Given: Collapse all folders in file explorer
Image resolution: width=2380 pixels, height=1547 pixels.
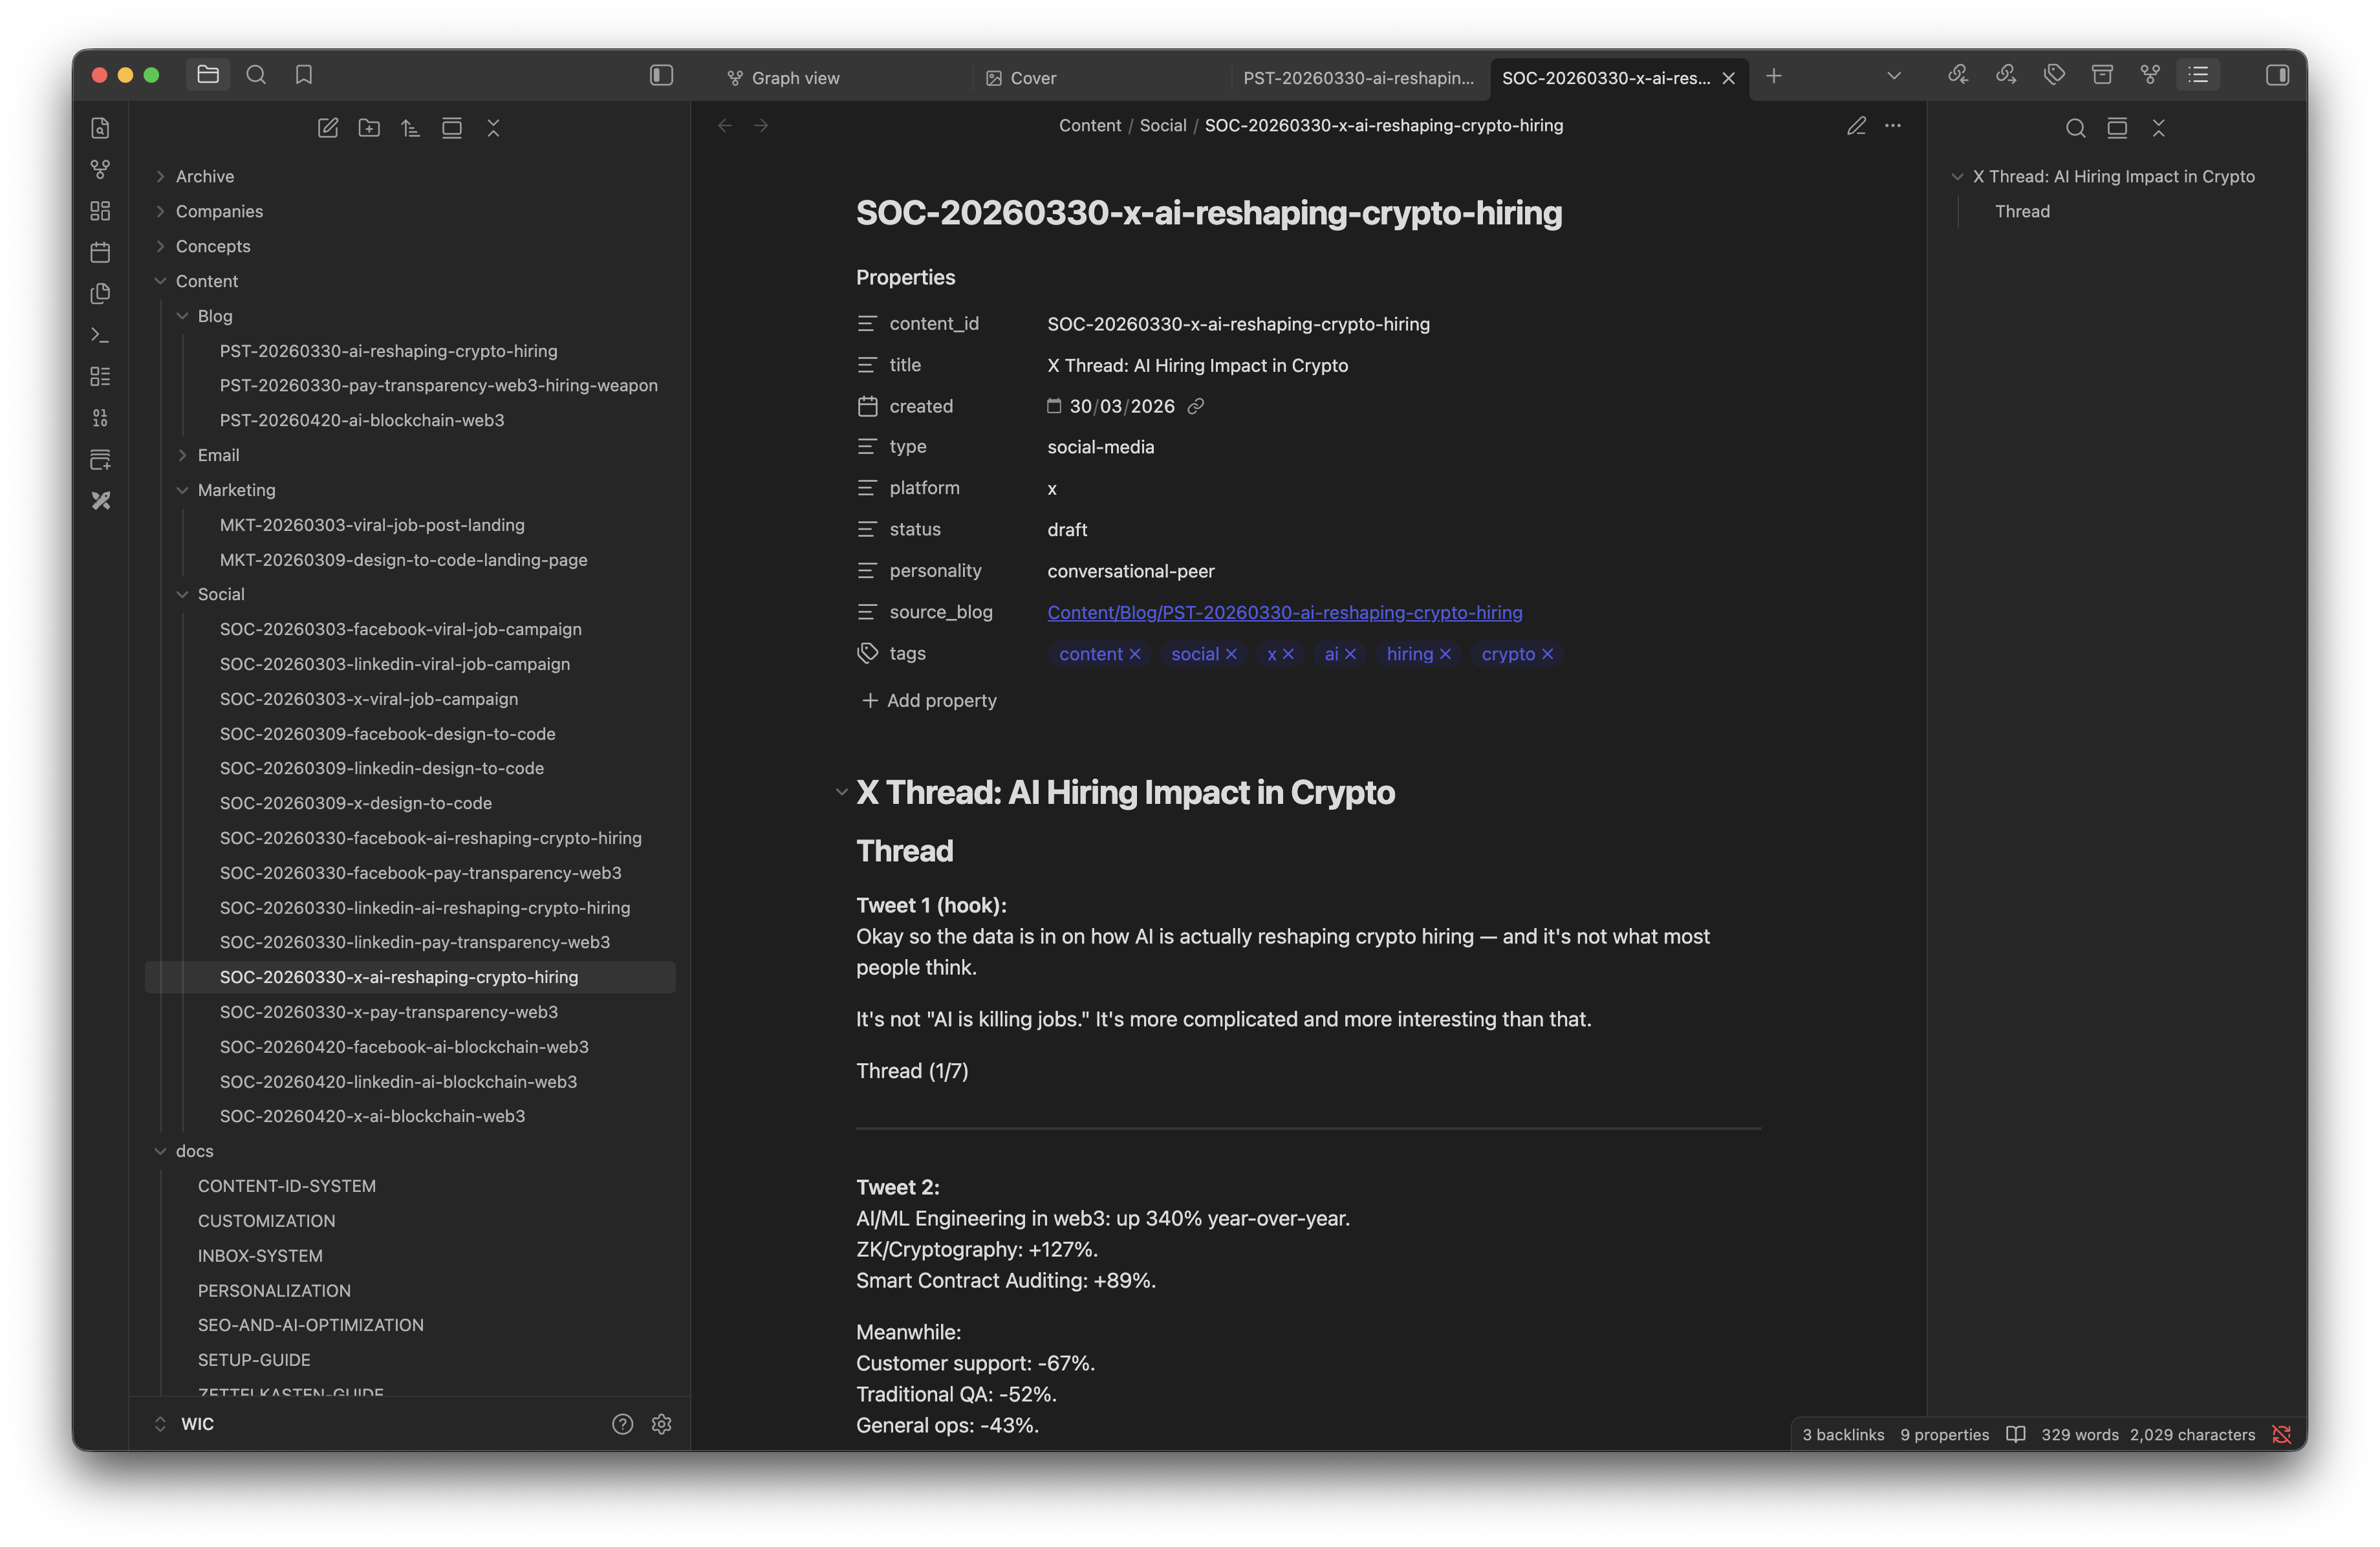Looking at the screenshot, I should tap(493, 128).
